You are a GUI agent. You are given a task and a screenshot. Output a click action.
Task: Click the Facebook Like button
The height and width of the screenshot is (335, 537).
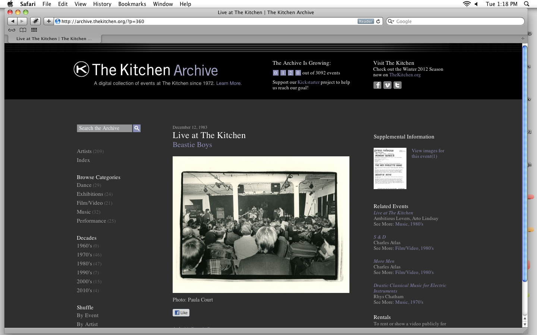click(x=181, y=313)
